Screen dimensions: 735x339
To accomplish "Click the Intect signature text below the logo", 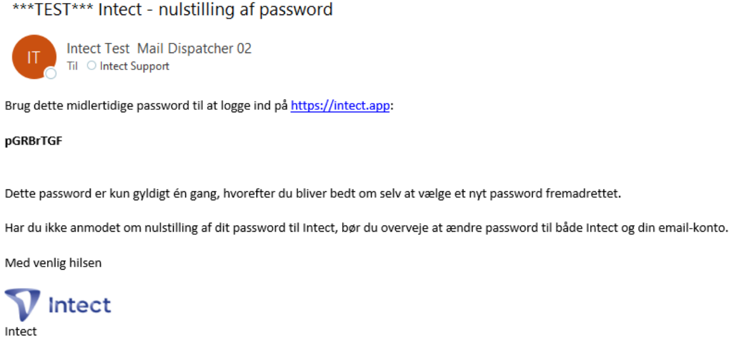I will tap(21, 332).
